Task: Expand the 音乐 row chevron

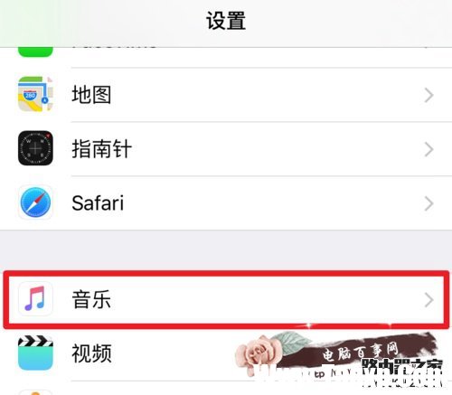Action: [428, 300]
